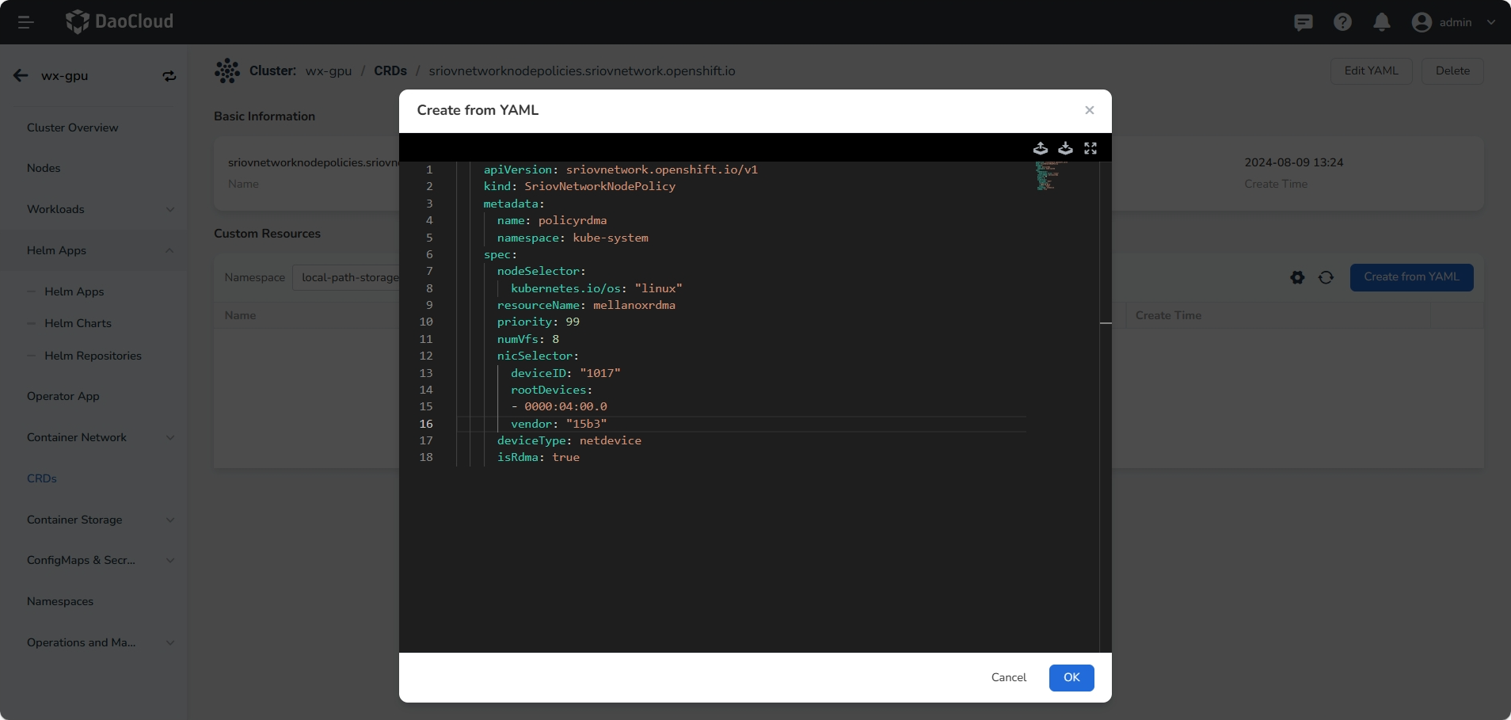Open the notifications bell
The width and height of the screenshot is (1511, 720).
1381,22
